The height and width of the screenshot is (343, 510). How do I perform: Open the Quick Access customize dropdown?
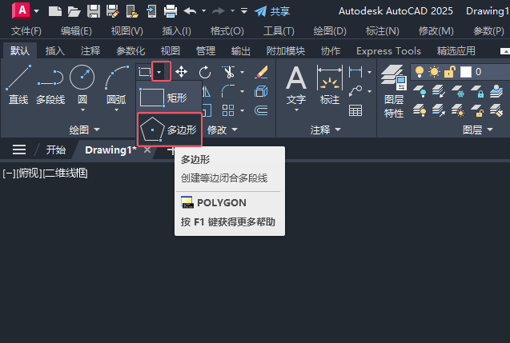(x=244, y=11)
